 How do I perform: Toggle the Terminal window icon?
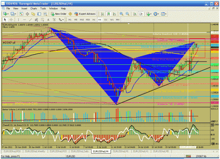coord(39,14)
